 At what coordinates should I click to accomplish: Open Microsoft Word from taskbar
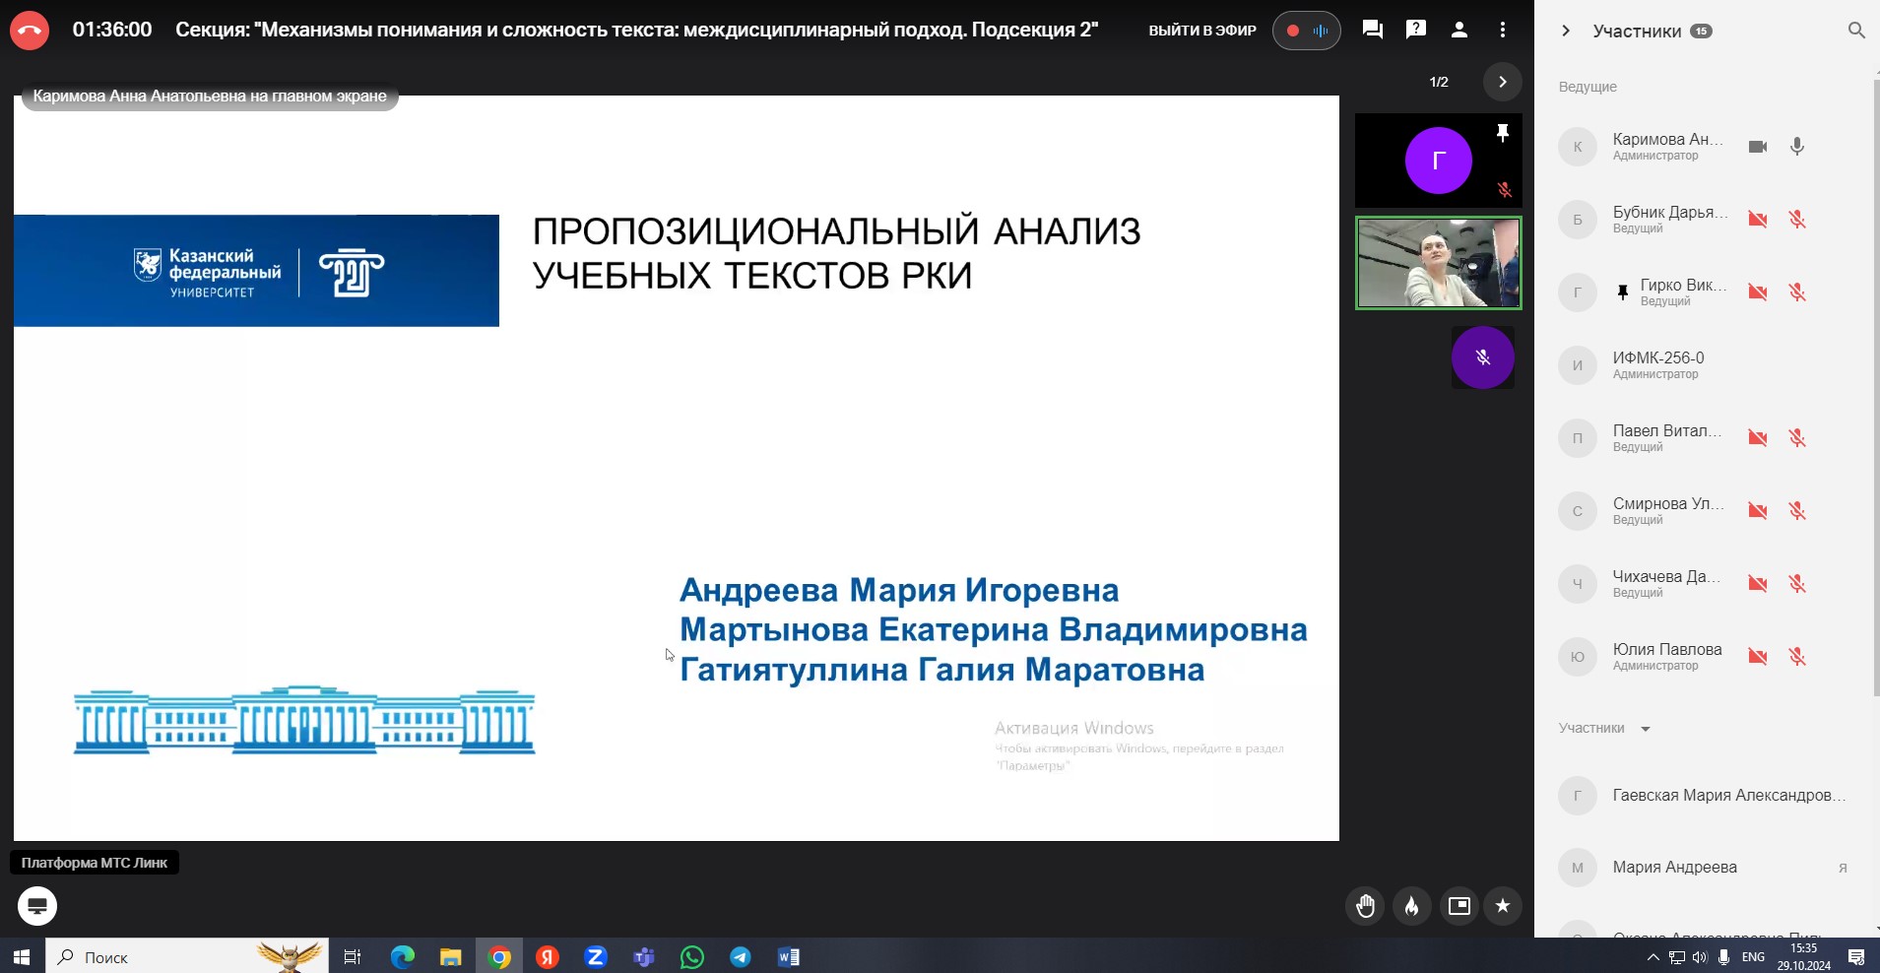pos(789,956)
